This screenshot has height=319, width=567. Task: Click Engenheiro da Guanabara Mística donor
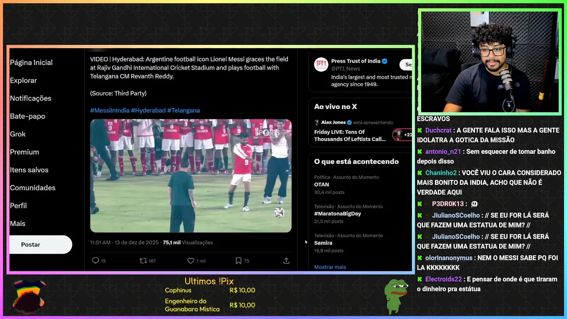[x=192, y=305]
